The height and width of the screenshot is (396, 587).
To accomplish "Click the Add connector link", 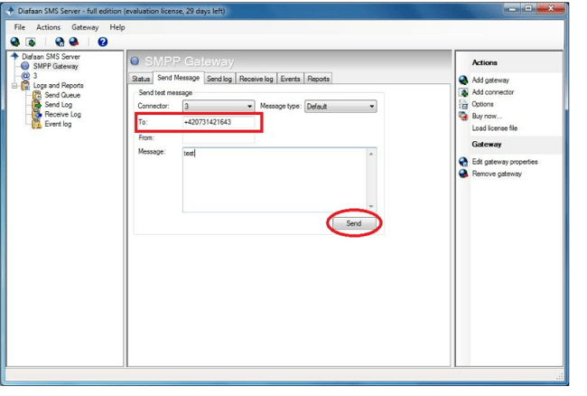I will (x=493, y=92).
